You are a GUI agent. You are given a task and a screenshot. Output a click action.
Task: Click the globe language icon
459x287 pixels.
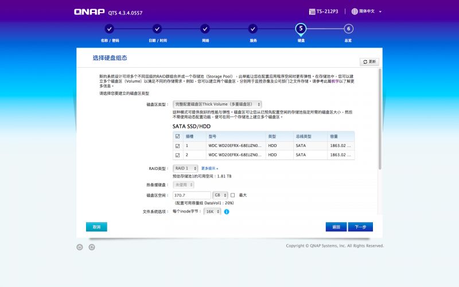355,11
